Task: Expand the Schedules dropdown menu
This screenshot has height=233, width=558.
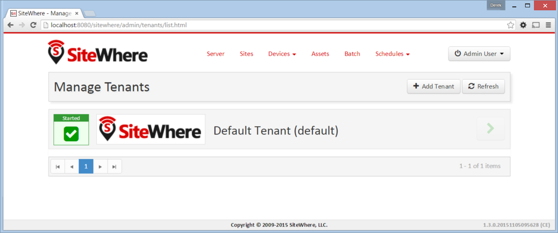Action: click(x=392, y=54)
